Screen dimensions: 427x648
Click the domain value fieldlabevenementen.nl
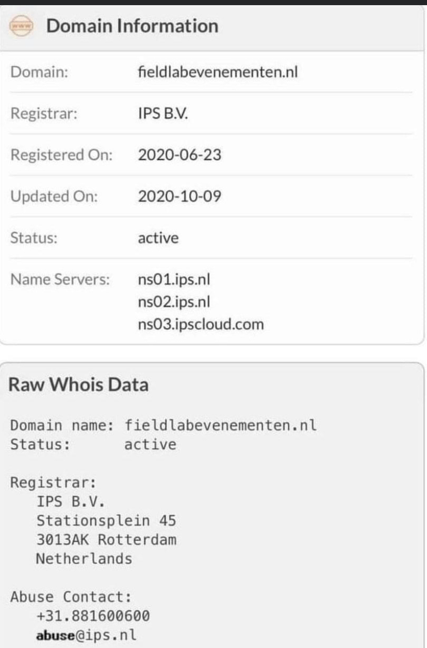coord(218,72)
